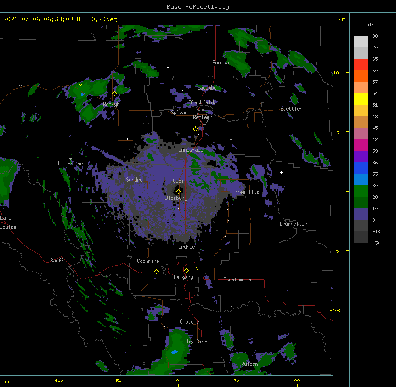396x387 pixels.
Task: Select the Olds label
Action: coord(178,181)
